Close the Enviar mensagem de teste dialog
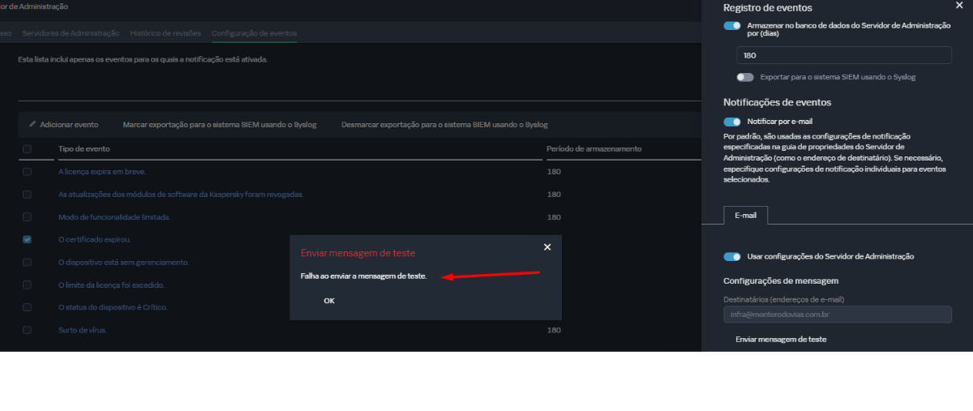Viewport: 973px width, 411px height. (x=547, y=247)
